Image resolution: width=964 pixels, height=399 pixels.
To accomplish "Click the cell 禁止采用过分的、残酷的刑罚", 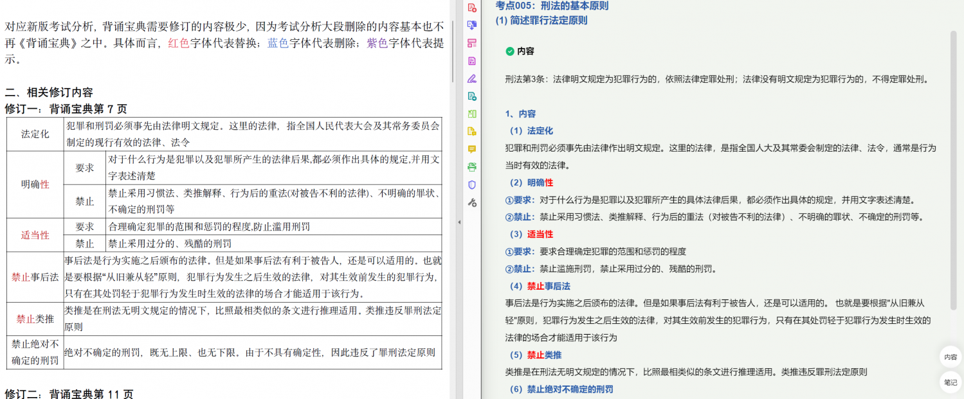I will point(273,244).
